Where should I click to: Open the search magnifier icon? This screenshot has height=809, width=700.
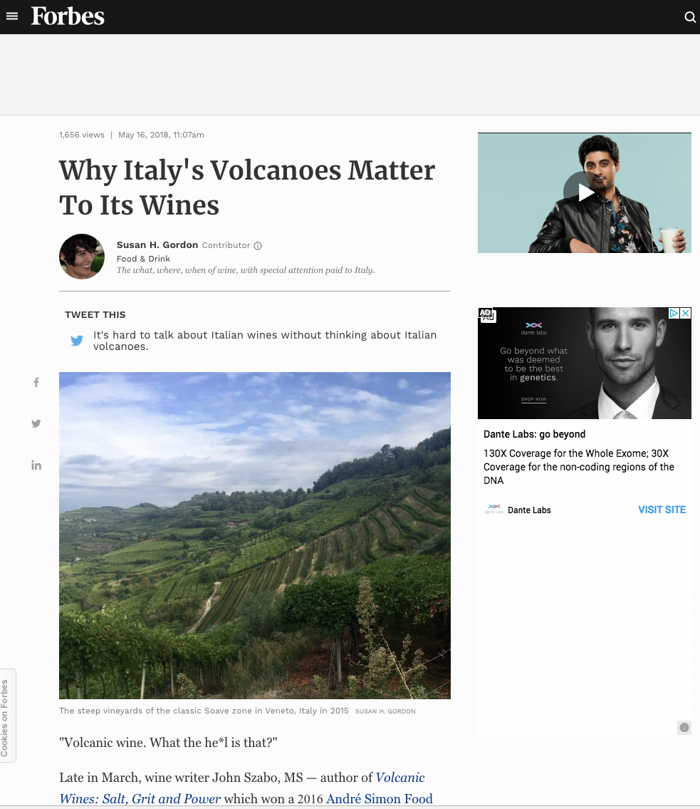690,17
